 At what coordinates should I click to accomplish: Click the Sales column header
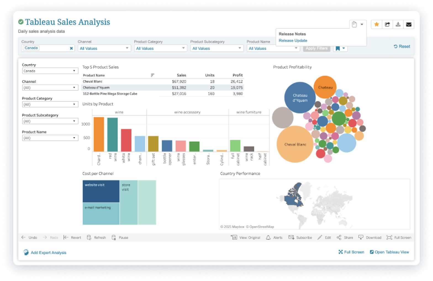(181, 75)
